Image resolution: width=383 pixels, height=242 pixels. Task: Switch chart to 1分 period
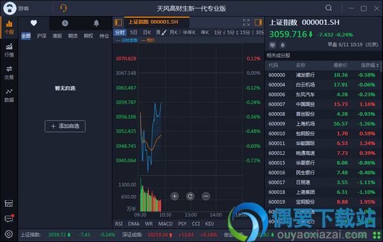[x=218, y=32]
